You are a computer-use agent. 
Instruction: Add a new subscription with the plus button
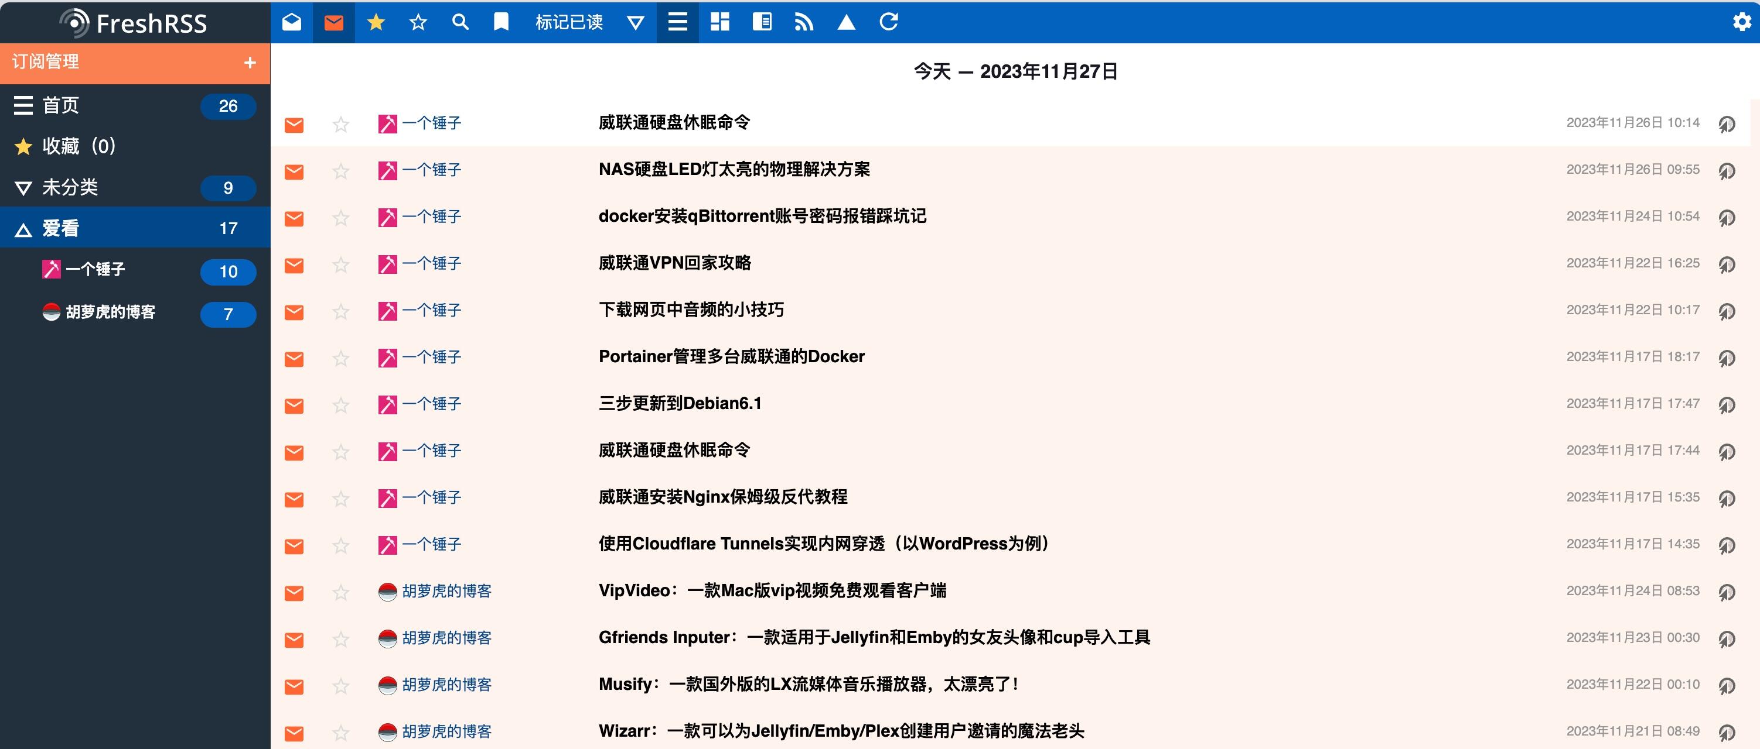[250, 62]
